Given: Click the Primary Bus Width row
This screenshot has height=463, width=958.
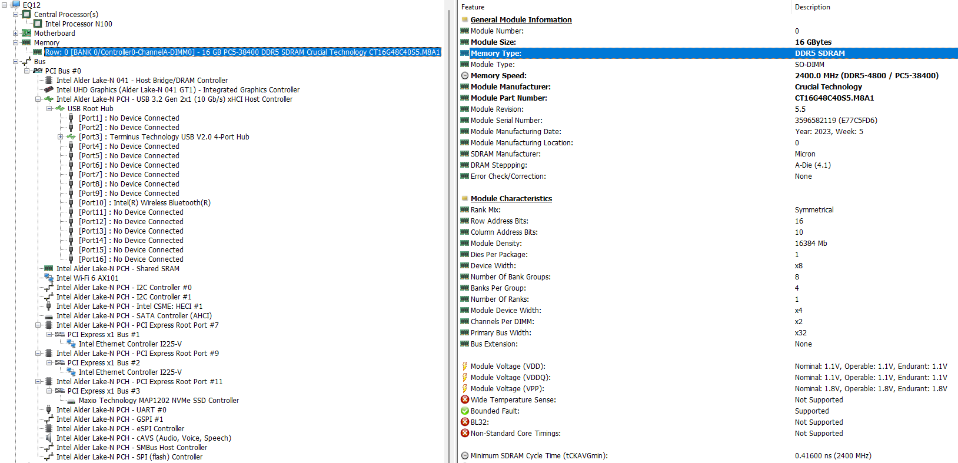Looking at the screenshot, I should 708,332.
